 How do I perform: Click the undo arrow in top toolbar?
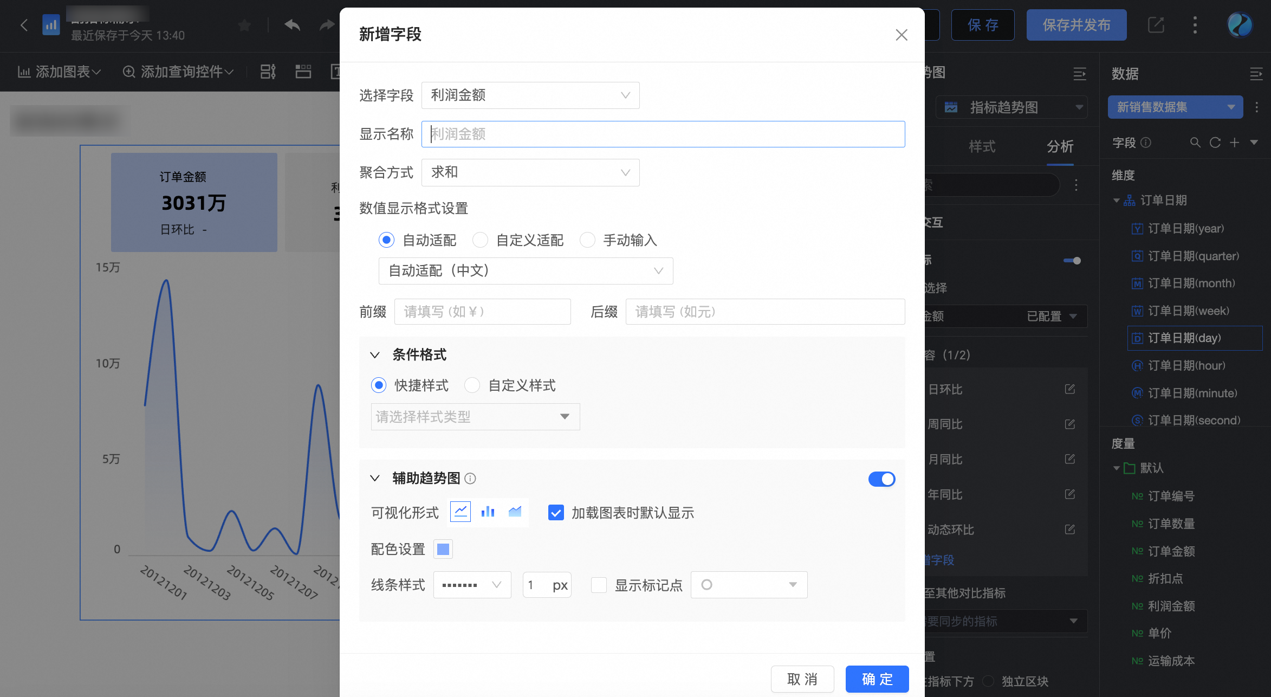click(x=292, y=25)
